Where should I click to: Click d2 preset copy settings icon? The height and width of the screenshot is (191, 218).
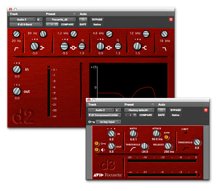(x=56, y=25)
